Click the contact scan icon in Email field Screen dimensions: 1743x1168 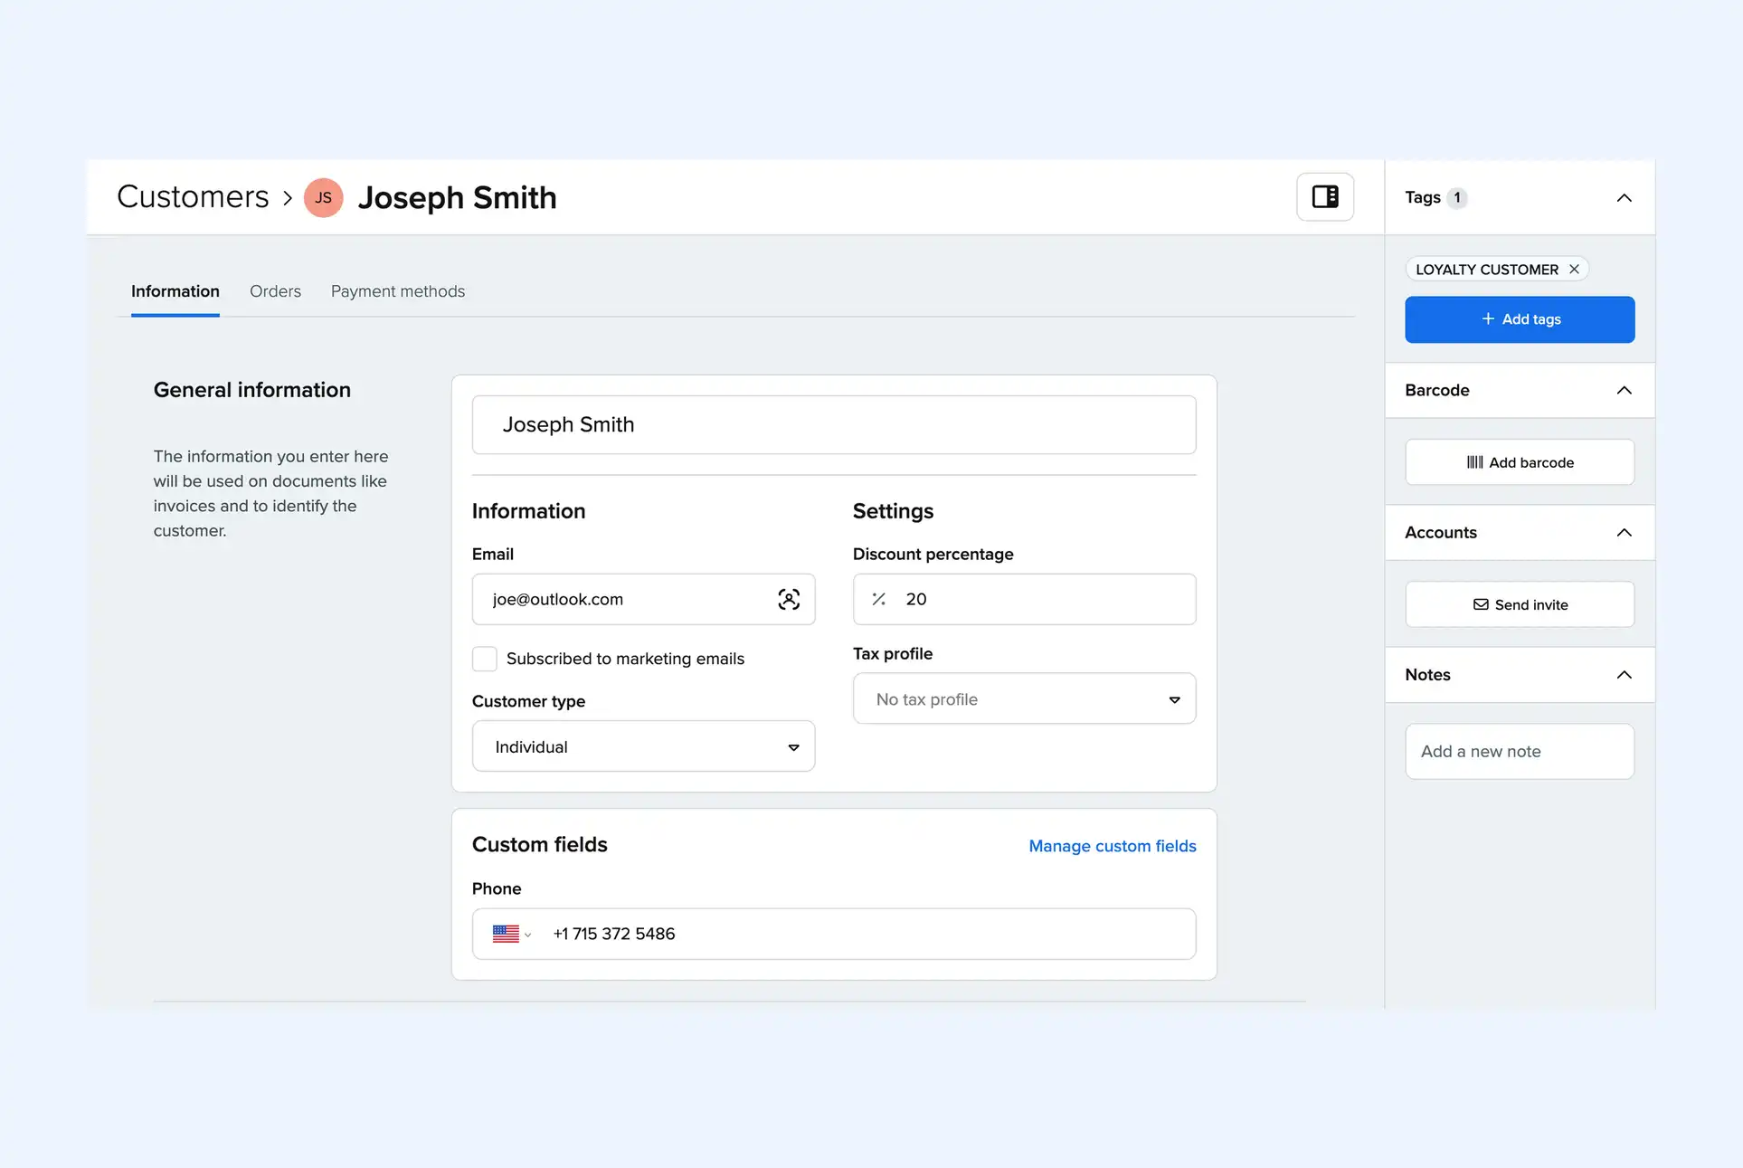point(788,599)
